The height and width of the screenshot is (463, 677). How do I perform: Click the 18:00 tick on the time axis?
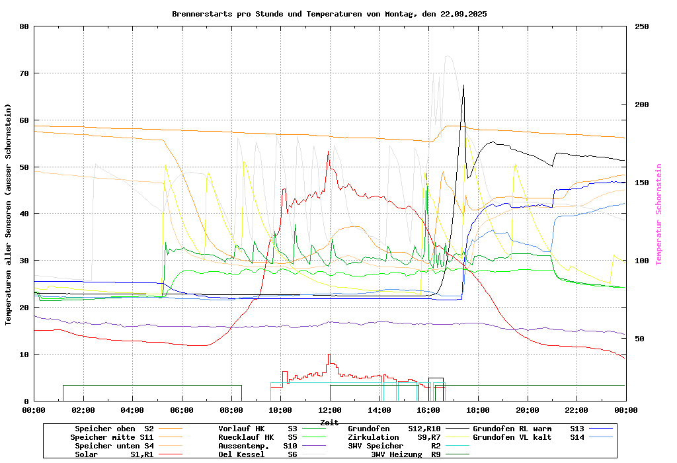point(478,411)
